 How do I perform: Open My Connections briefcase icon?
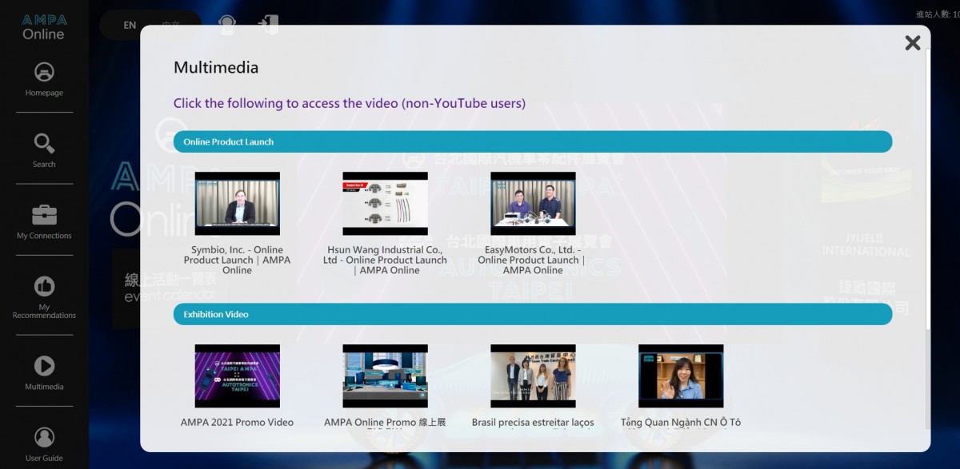(44, 215)
